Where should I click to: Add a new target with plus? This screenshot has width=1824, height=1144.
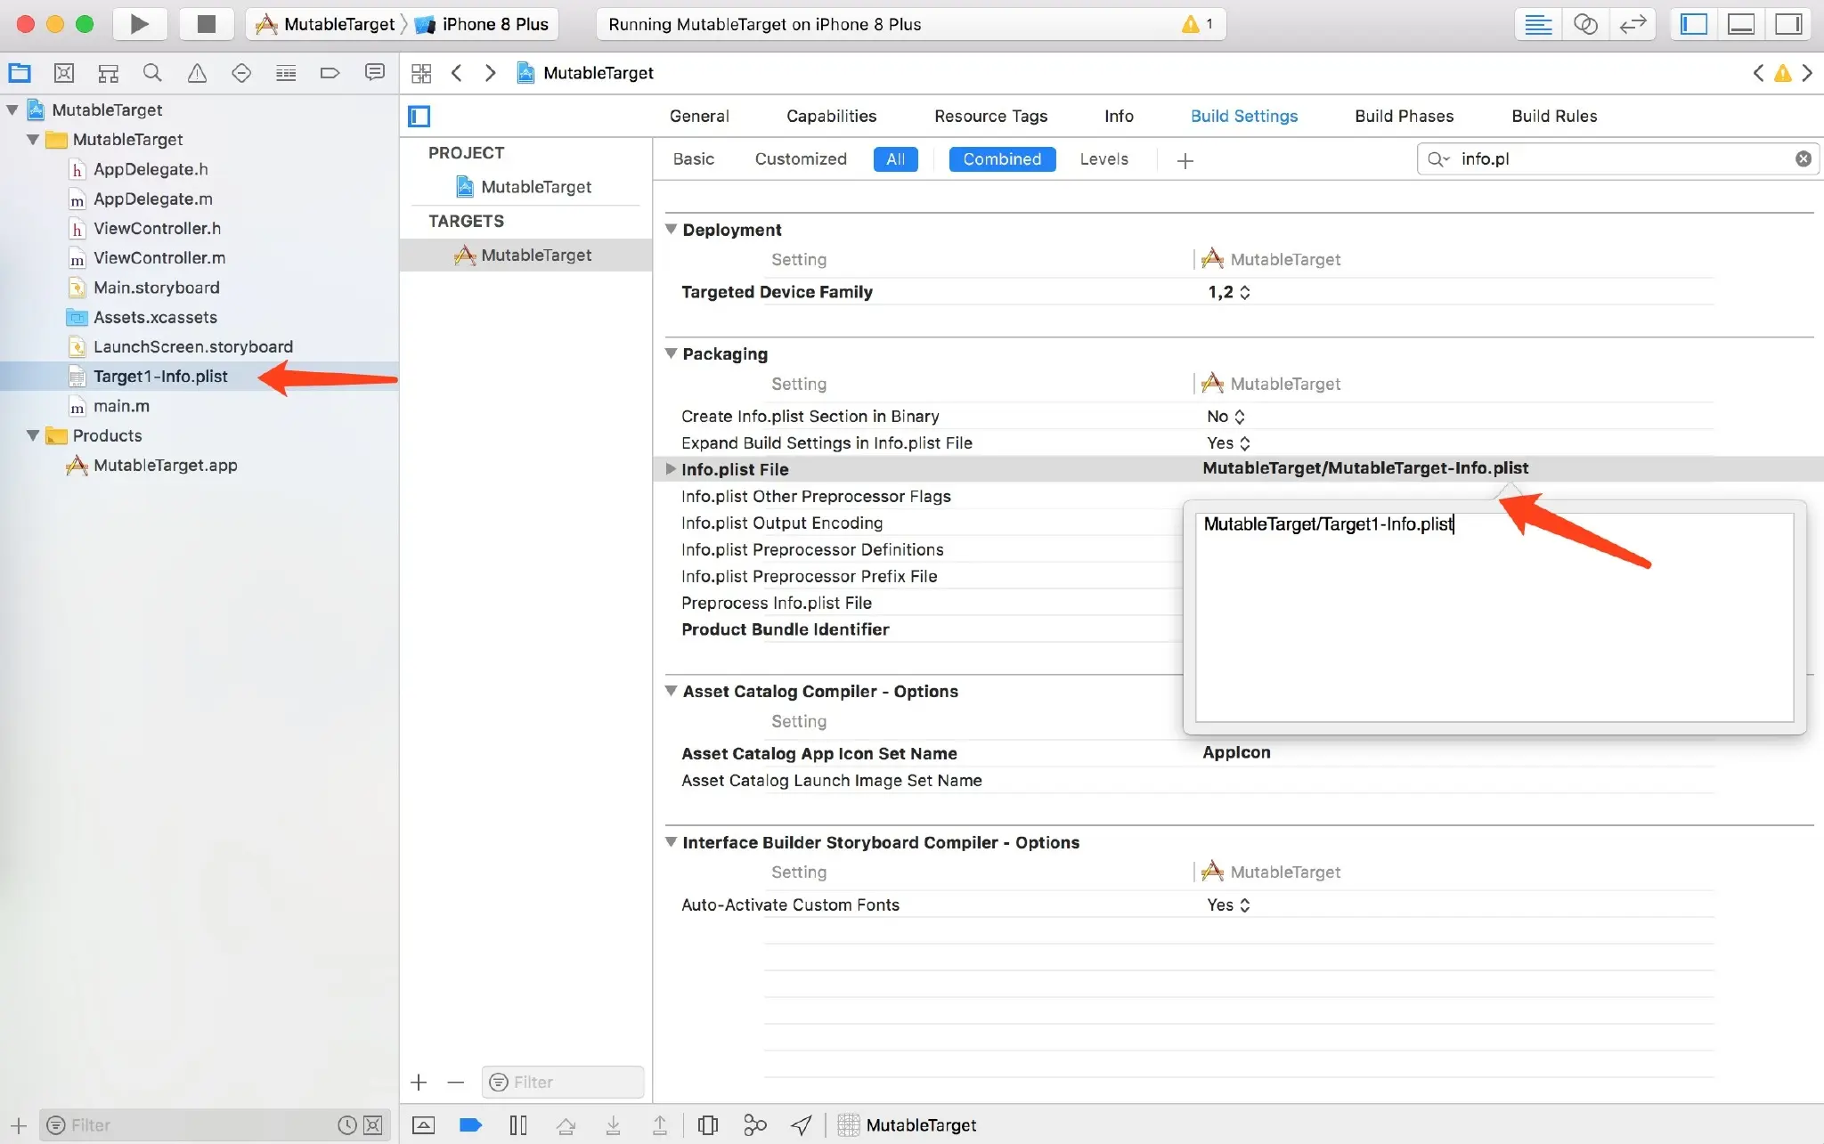(419, 1082)
